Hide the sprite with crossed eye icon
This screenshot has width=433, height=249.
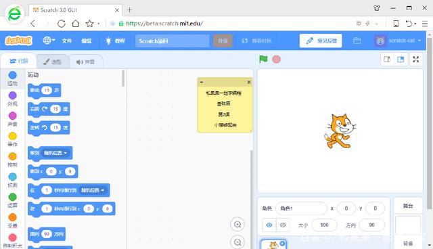coord(283,225)
